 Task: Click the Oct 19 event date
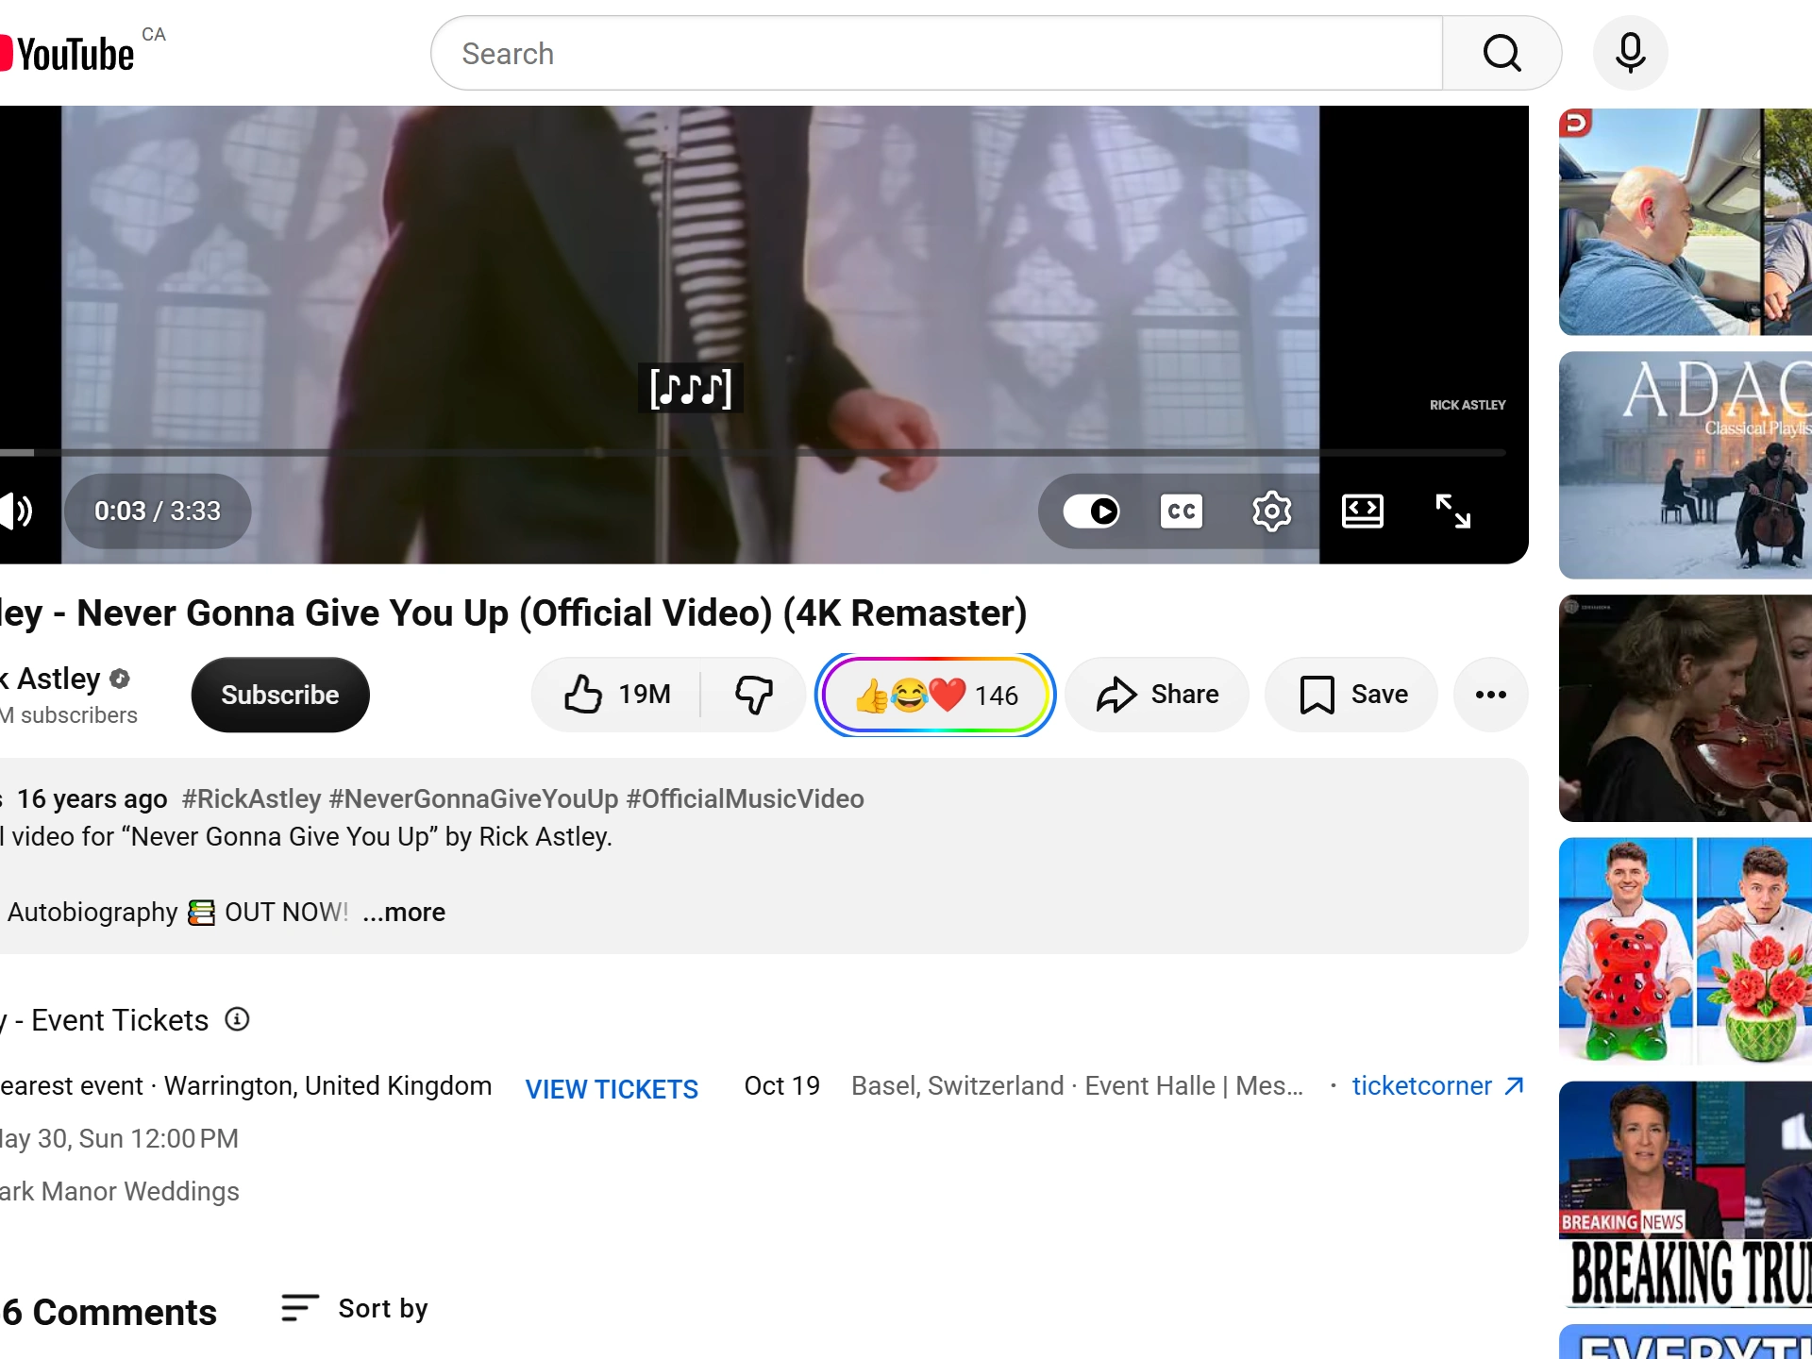(x=781, y=1086)
